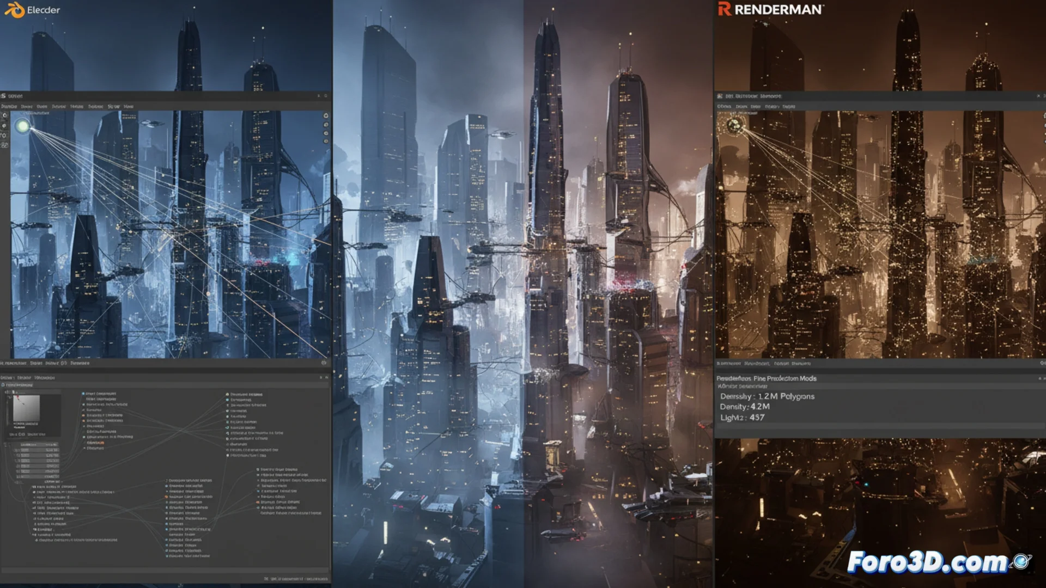1046x588 pixels.
Task: Click the Foro3D.com watermark link
Action: coord(927,562)
